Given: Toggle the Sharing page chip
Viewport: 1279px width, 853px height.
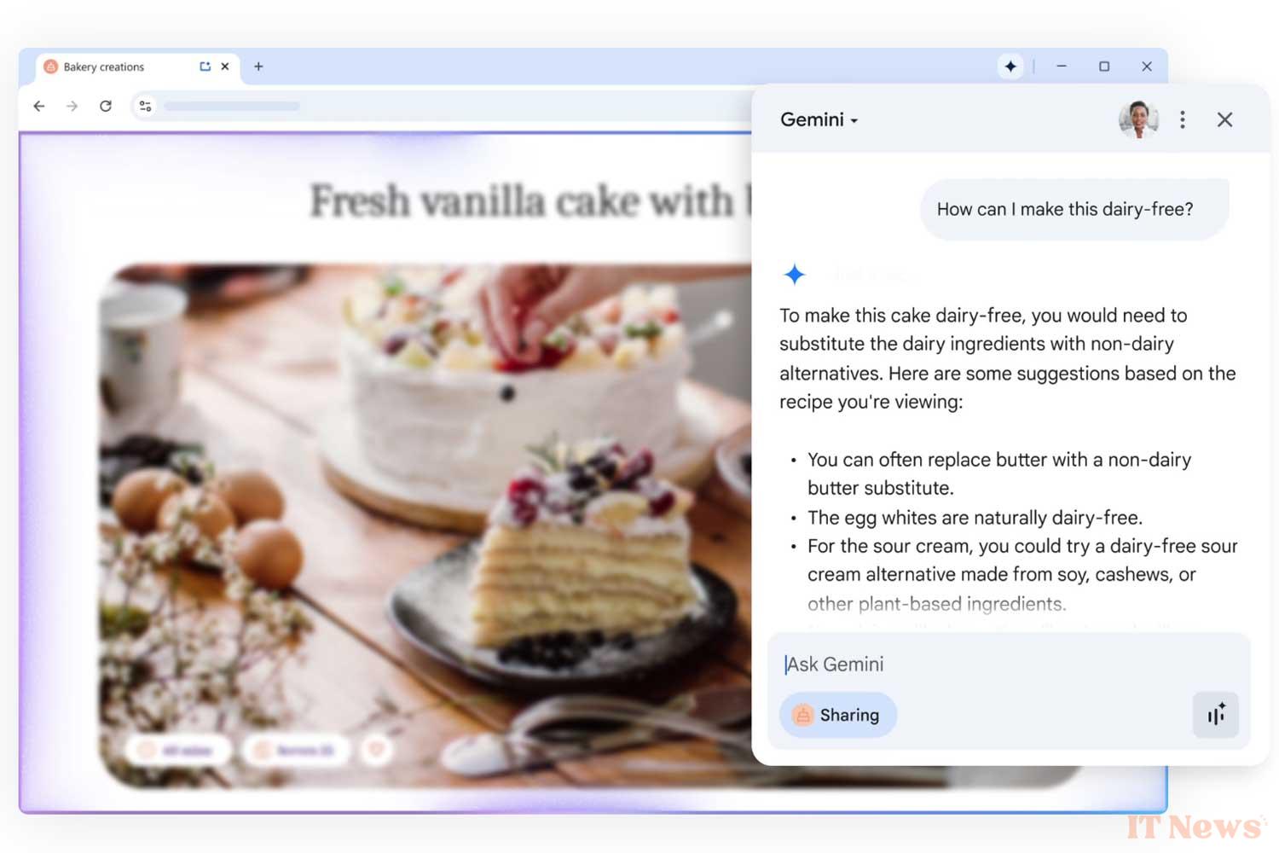Looking at the screenshot, I should point(838,715).
